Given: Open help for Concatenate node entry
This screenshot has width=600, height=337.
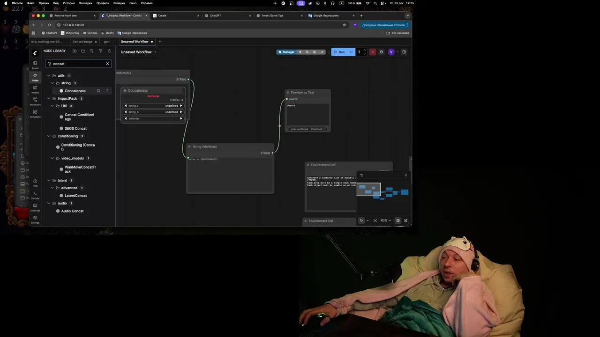Looking at the screenshot, I should (x=107, y=91).
